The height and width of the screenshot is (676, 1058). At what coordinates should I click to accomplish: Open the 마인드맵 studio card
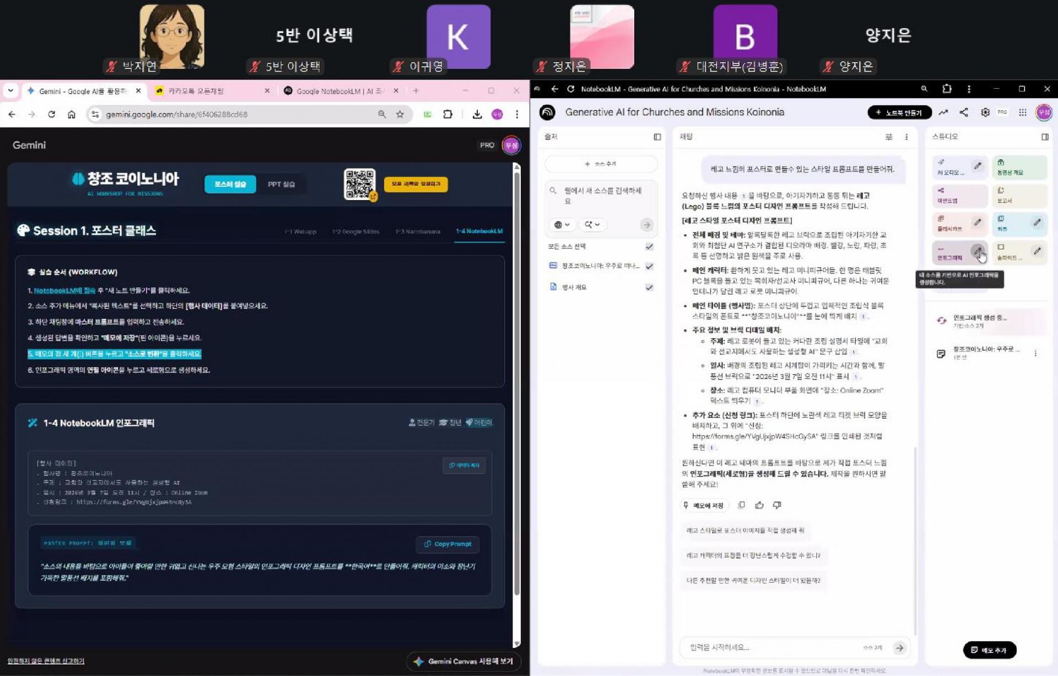tap(960, 195)
